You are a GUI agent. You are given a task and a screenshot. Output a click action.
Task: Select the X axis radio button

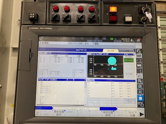coord(40,58)
